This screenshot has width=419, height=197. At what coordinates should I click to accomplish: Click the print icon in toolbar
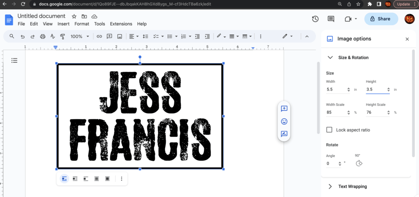pos(43,36)
